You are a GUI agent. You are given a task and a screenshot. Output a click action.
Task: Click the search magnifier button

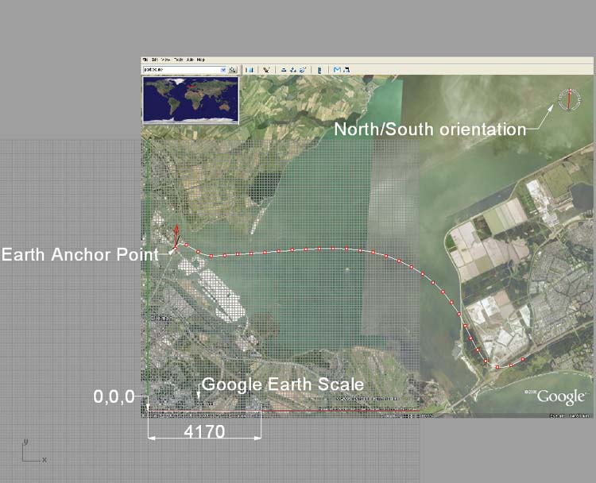coord(233,70)
